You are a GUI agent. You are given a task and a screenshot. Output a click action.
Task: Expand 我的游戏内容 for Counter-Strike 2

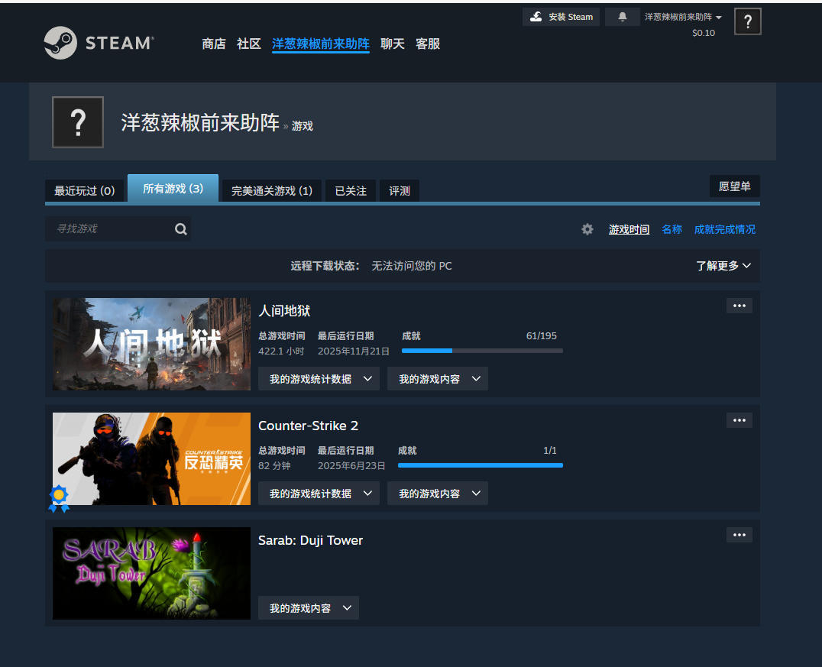click(437, 494)
